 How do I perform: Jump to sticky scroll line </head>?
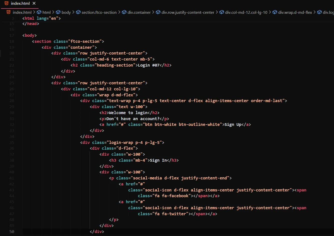[x=31, y=24]
